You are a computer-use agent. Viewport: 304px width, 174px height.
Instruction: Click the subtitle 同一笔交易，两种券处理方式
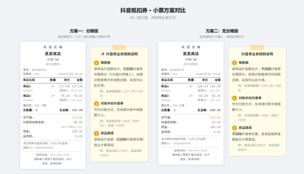coord(153,18)
